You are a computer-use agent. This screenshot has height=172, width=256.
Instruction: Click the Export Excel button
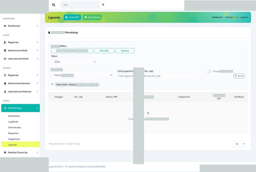pyautogui.click(x=92, y=17)
